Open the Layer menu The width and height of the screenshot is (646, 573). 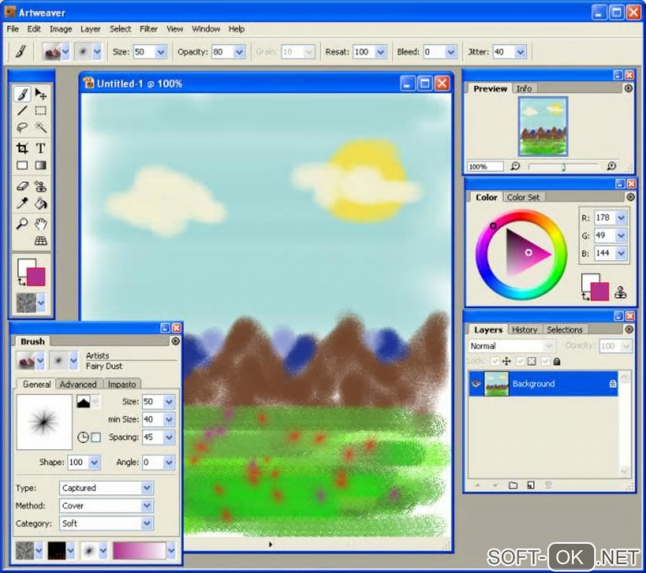(90, 29)
